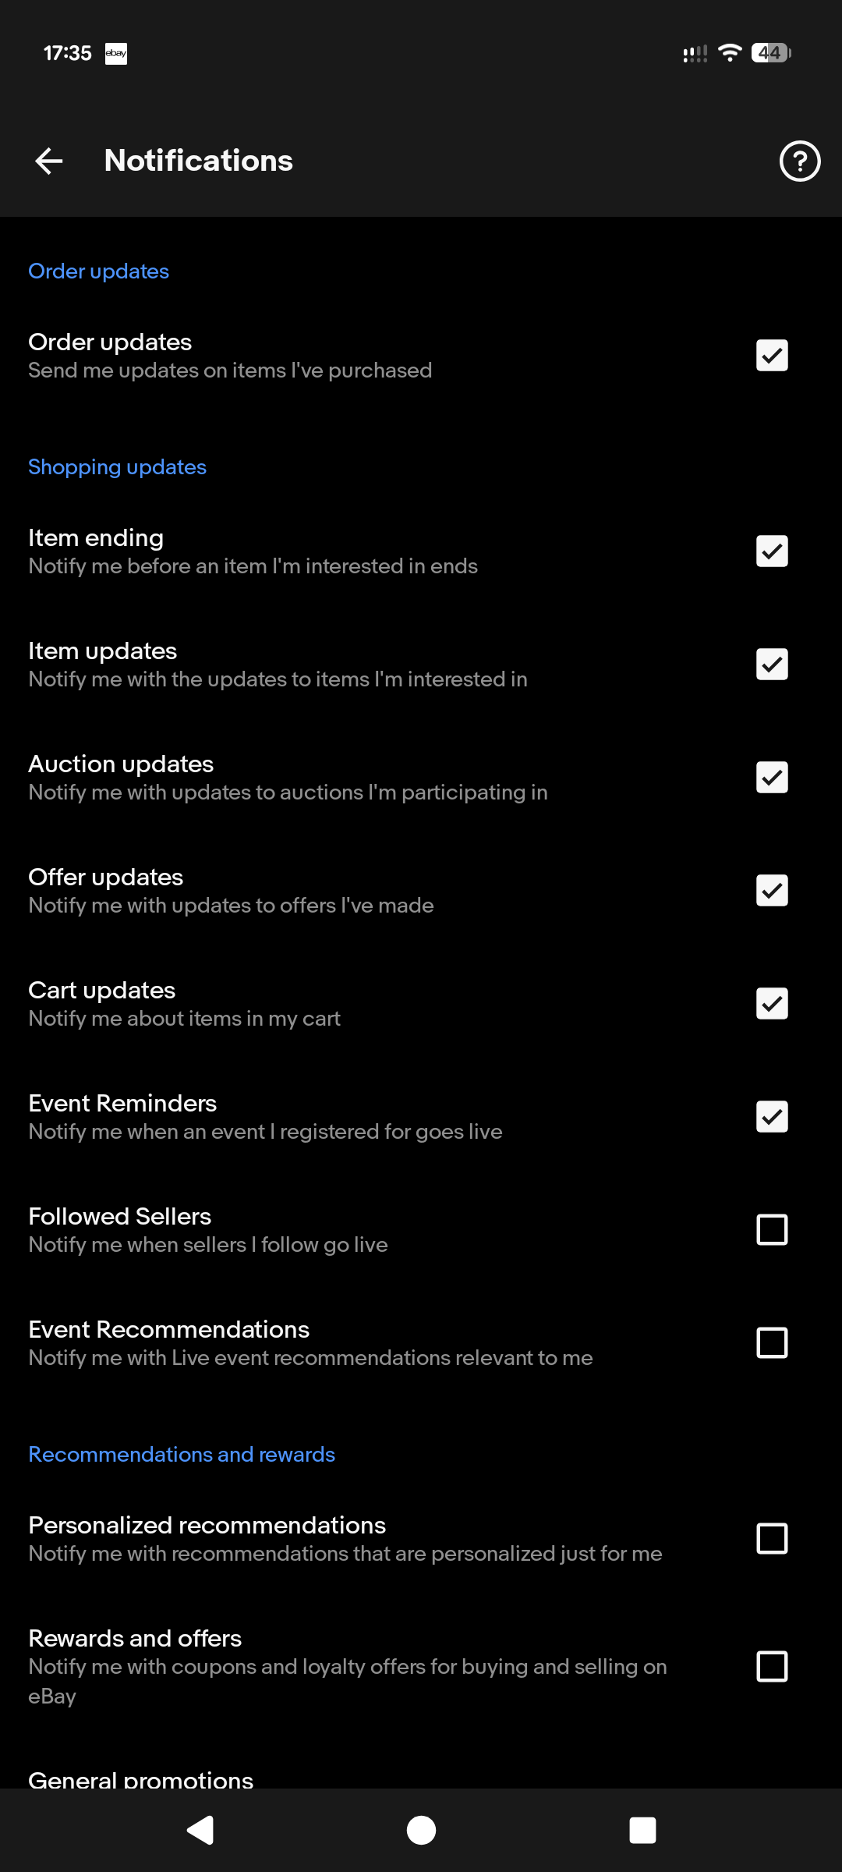Viewport: 842px width, 1872px height.
Task: Uncheck the Item updates checkbox
Action: coord(772,665)
